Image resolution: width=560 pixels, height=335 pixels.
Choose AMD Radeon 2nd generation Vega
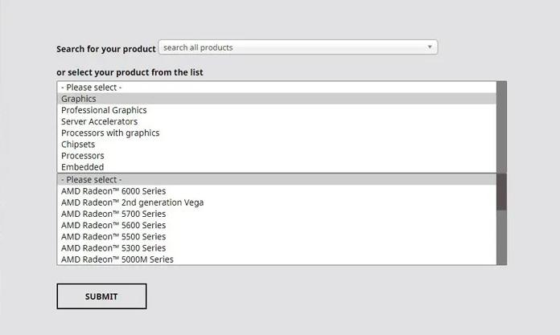132,202
